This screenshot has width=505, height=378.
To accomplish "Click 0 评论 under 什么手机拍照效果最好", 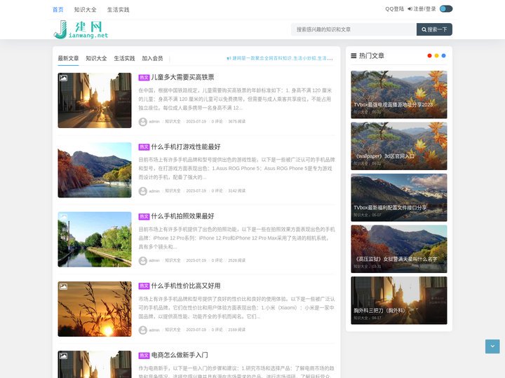I will click(x=217, y=260).
